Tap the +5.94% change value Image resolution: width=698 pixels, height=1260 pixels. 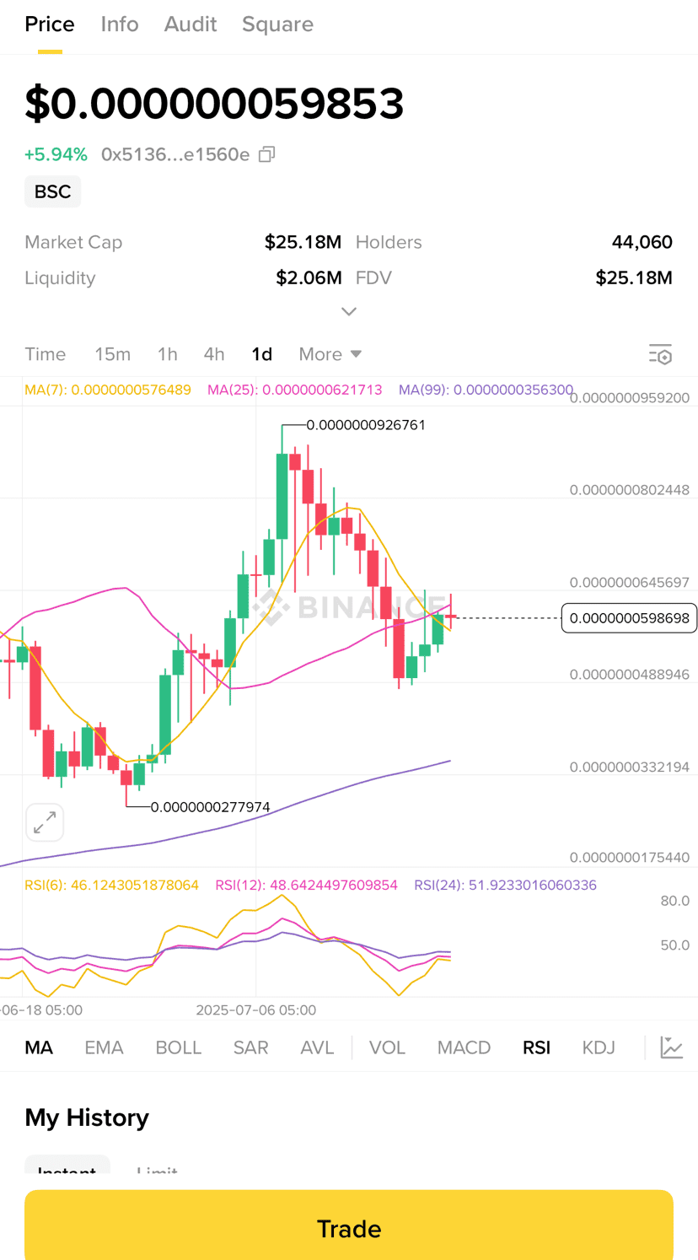click(56, 154)
